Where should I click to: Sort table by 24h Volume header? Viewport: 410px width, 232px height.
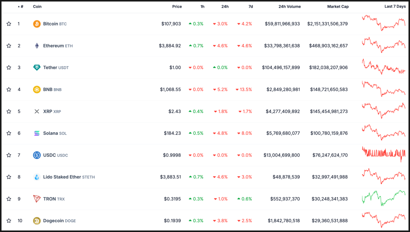(289, 7)
